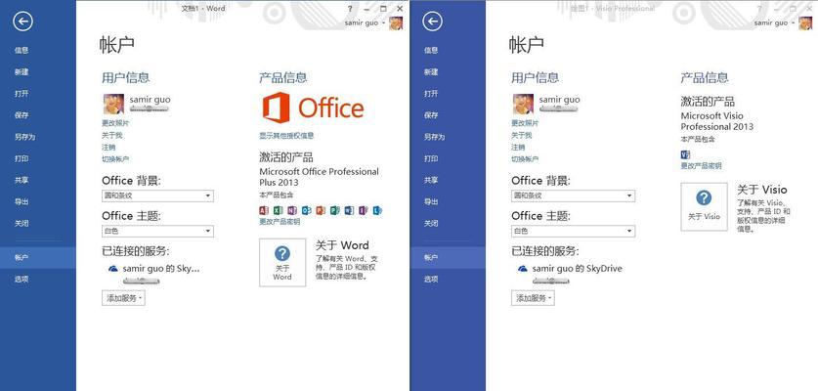Click the Lync product icon
Screen dimensions: 818x391
(377, 210)
